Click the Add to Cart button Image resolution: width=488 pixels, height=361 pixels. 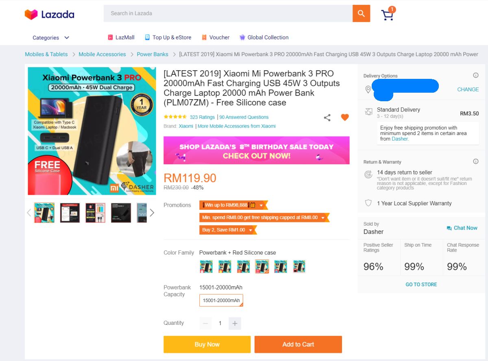click(x=298, y=344)
